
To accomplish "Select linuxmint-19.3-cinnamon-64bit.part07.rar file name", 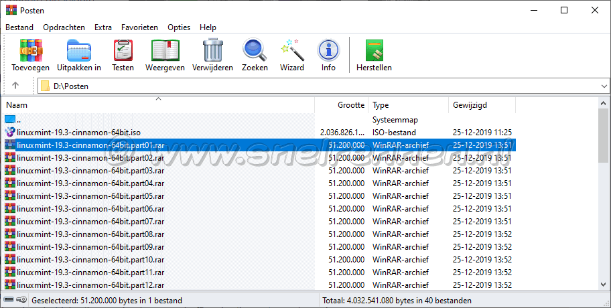I will click(90, 222).
